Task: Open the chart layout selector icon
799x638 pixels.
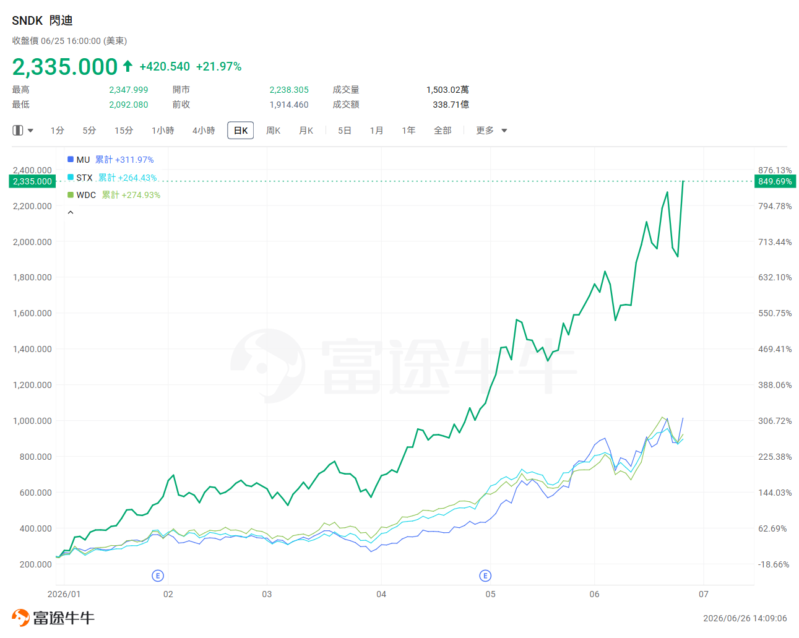Action: 18,131
